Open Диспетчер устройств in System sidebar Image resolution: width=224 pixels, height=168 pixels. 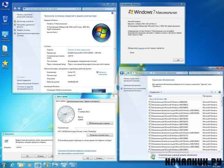(25, 21)
